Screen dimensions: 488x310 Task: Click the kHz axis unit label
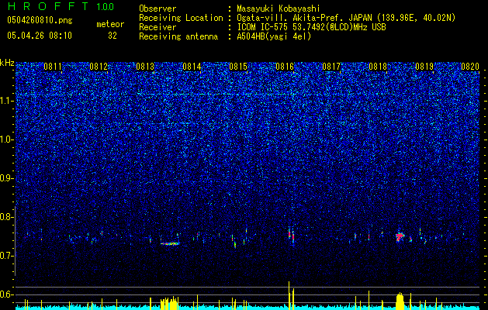[x=7, y=63]
